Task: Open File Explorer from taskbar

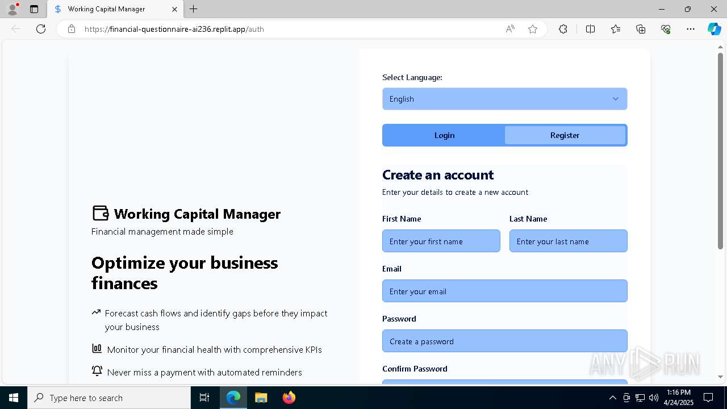Action: pyautogui.click(x=261, y=398)
